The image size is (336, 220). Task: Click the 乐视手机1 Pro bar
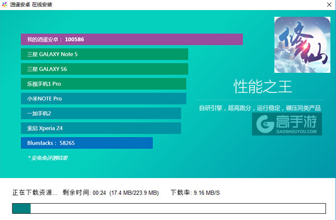point(104,84)
